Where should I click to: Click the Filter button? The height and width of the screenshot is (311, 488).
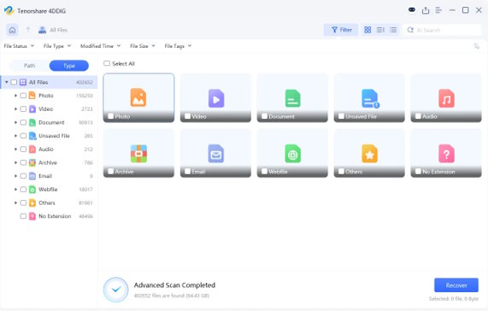click(x=341, y=30)
